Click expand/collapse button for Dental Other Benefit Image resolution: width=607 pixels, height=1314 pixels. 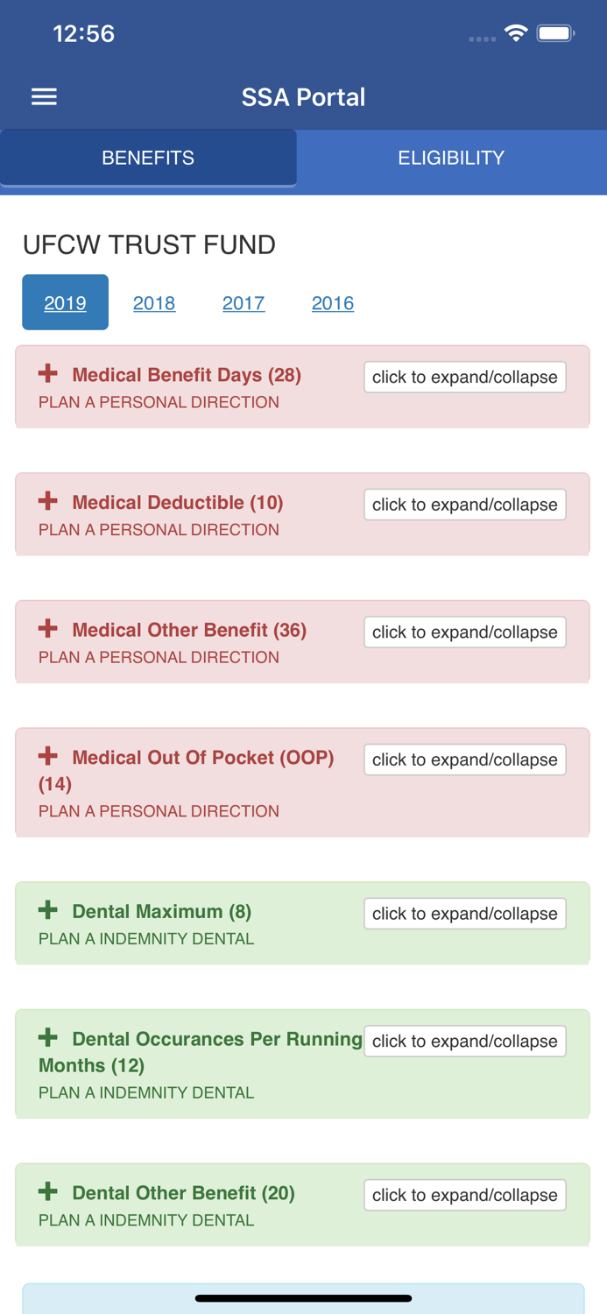coord(465,1195)
